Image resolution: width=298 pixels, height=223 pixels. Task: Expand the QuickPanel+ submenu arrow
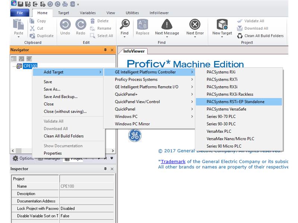[192, 94]
